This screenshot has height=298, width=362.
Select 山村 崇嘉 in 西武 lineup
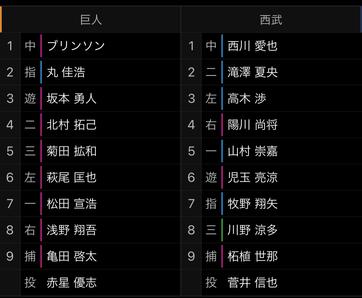[252, 151]
